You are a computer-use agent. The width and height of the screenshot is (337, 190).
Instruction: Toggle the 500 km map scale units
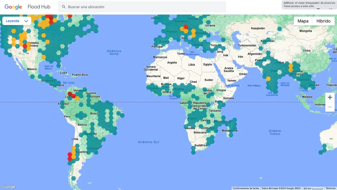(313, 188)
